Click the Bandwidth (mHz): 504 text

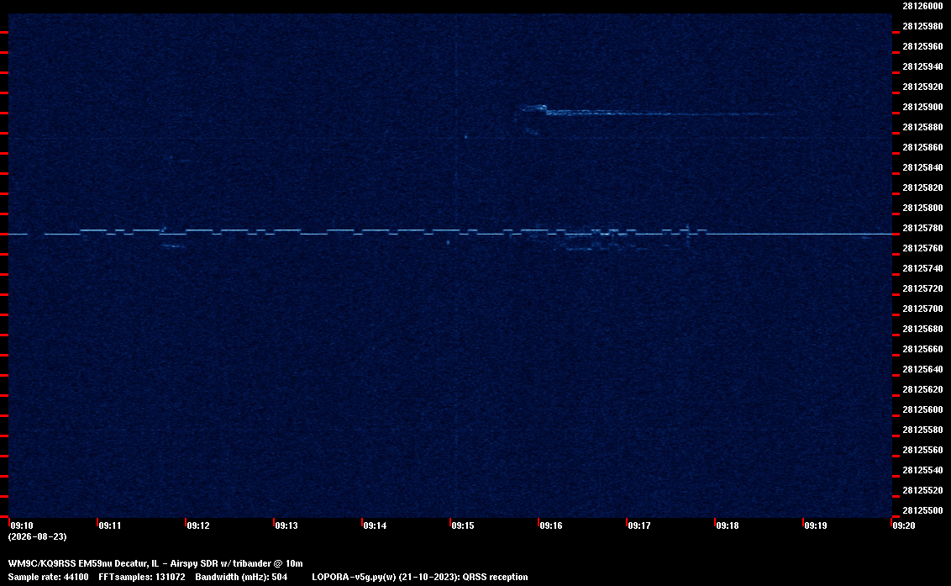point(241,577)
